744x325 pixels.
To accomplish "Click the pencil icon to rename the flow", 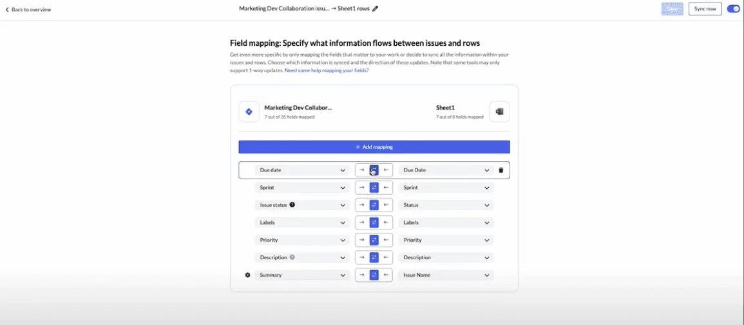I will pyautogui.click(x=376, y=9).
